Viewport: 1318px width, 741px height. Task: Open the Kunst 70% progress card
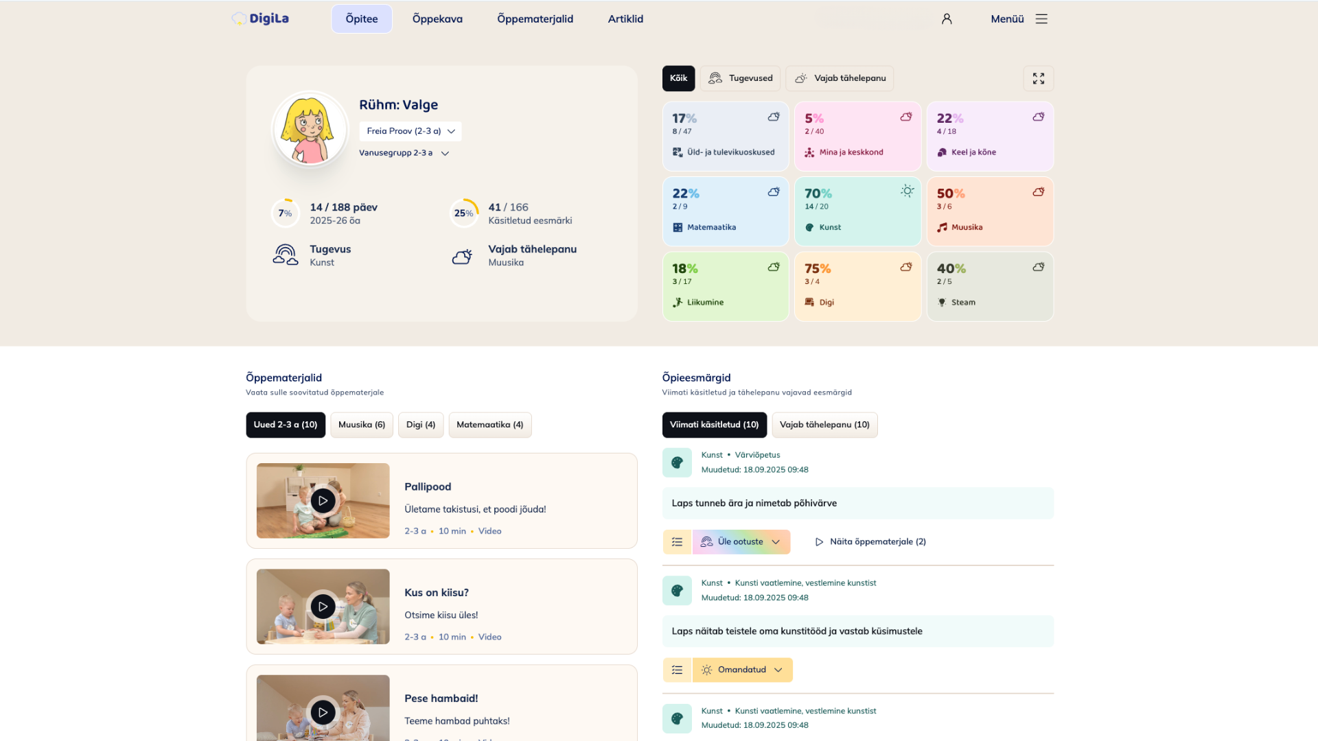pos(857,211)
